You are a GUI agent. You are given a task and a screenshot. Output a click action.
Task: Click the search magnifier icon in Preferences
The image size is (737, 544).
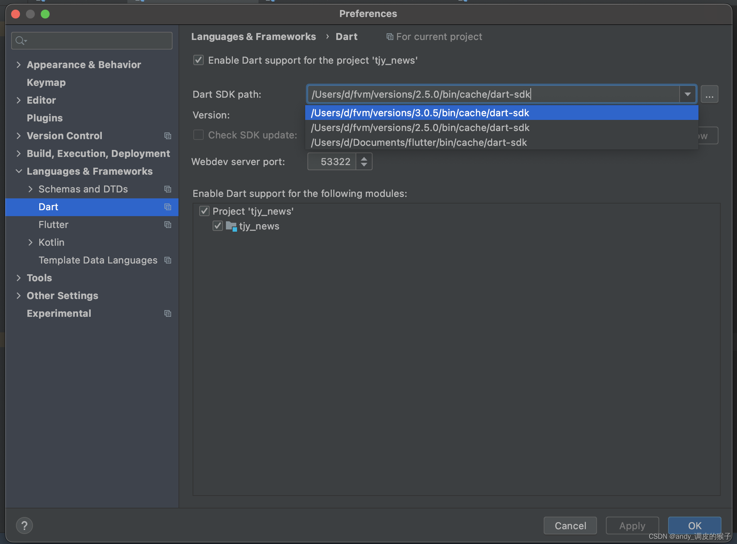point(21,41)
